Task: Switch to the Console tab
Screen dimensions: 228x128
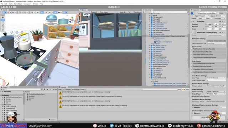Action: [x=62, y=87]
